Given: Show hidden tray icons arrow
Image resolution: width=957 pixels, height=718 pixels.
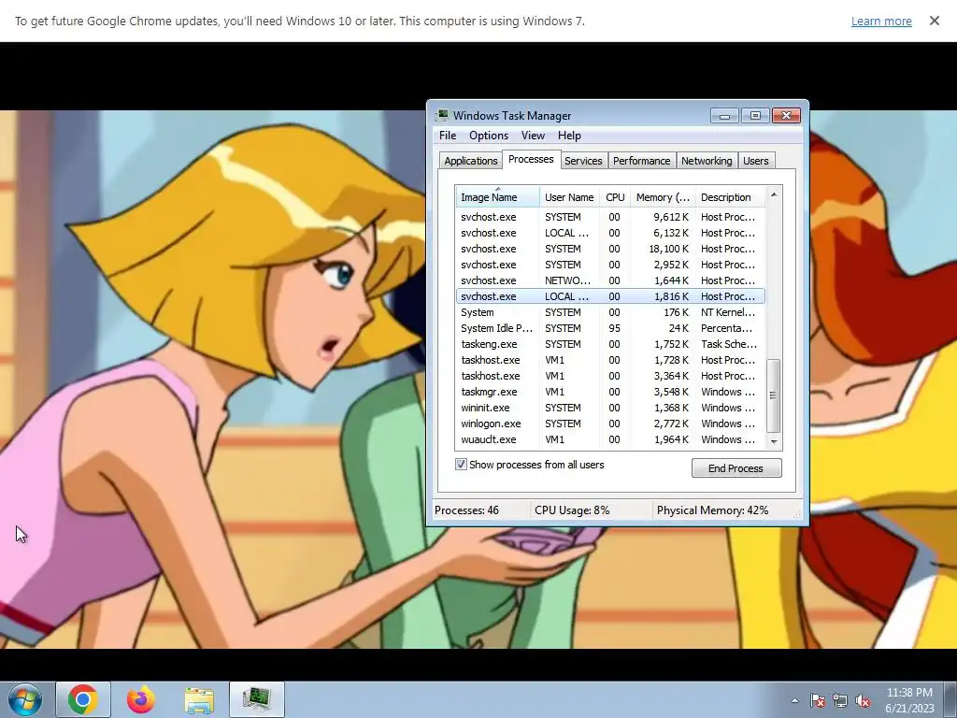Looking at the screenshot, I should [794, 700].
